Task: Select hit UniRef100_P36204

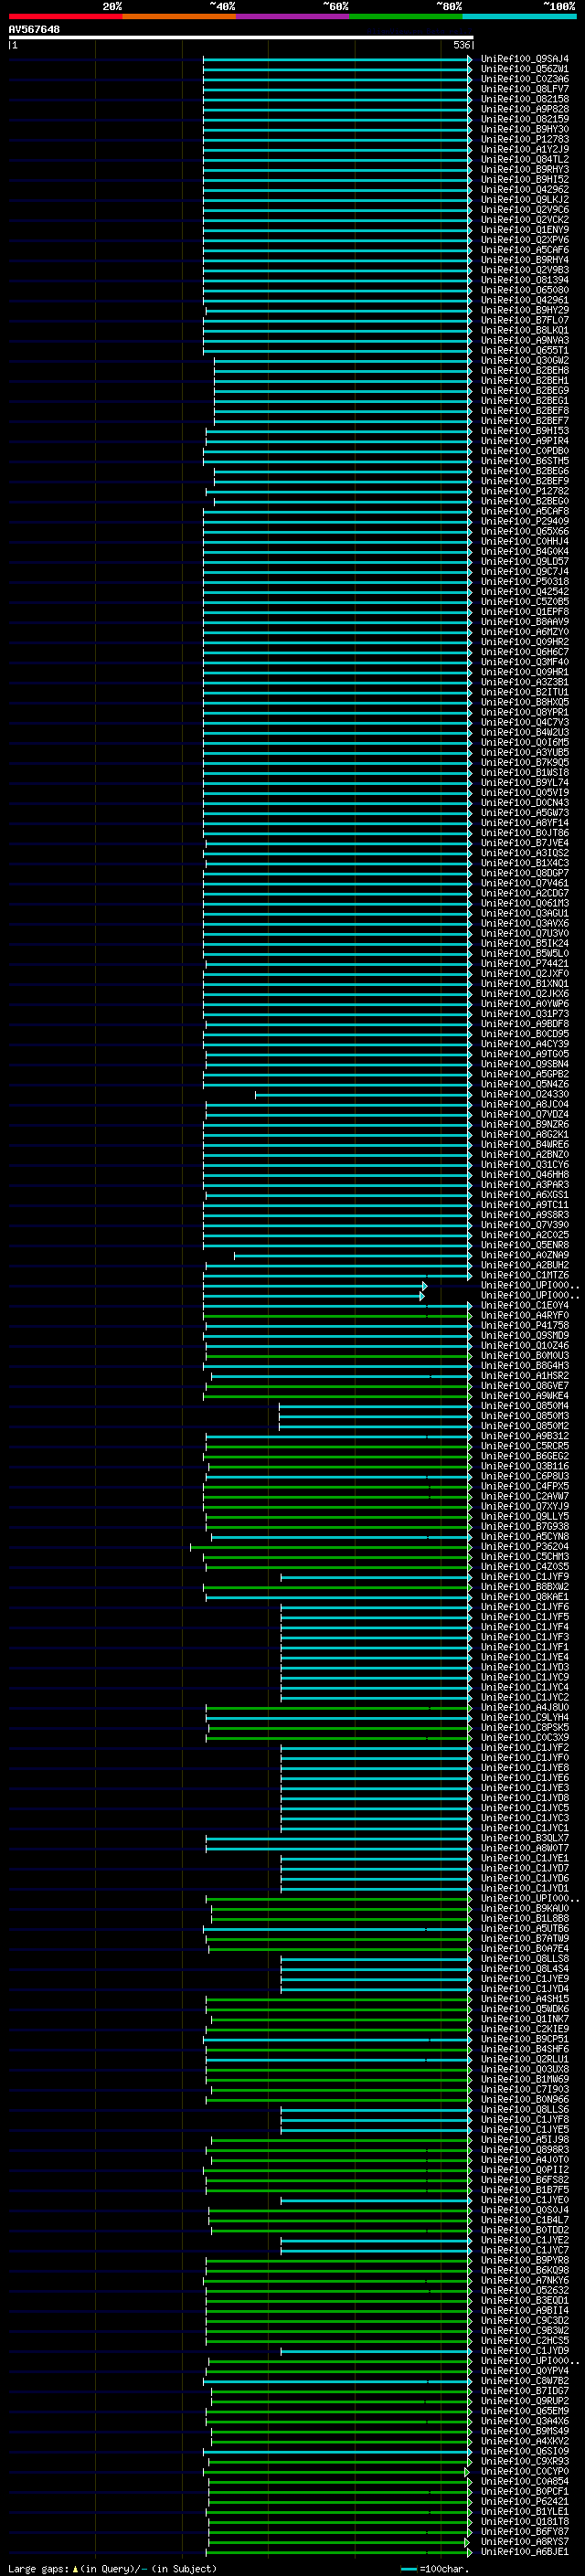Action: 524,1547
